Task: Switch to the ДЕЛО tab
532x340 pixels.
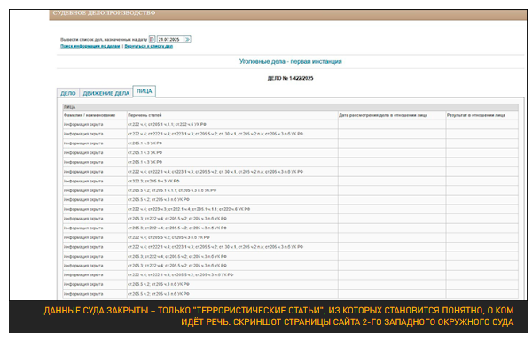Action: 68,94
